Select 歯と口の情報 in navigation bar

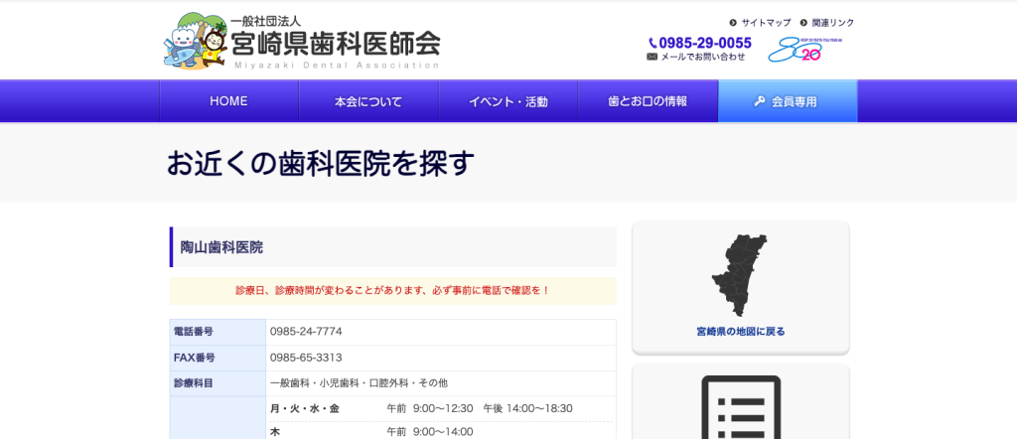pyautogui.click(x=648, y=101)
